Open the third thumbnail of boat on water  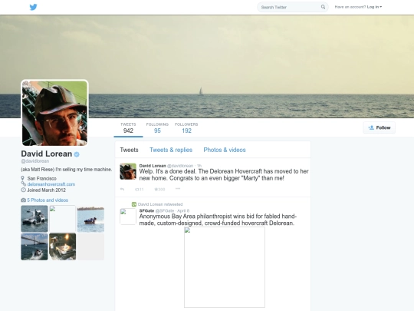90,219
